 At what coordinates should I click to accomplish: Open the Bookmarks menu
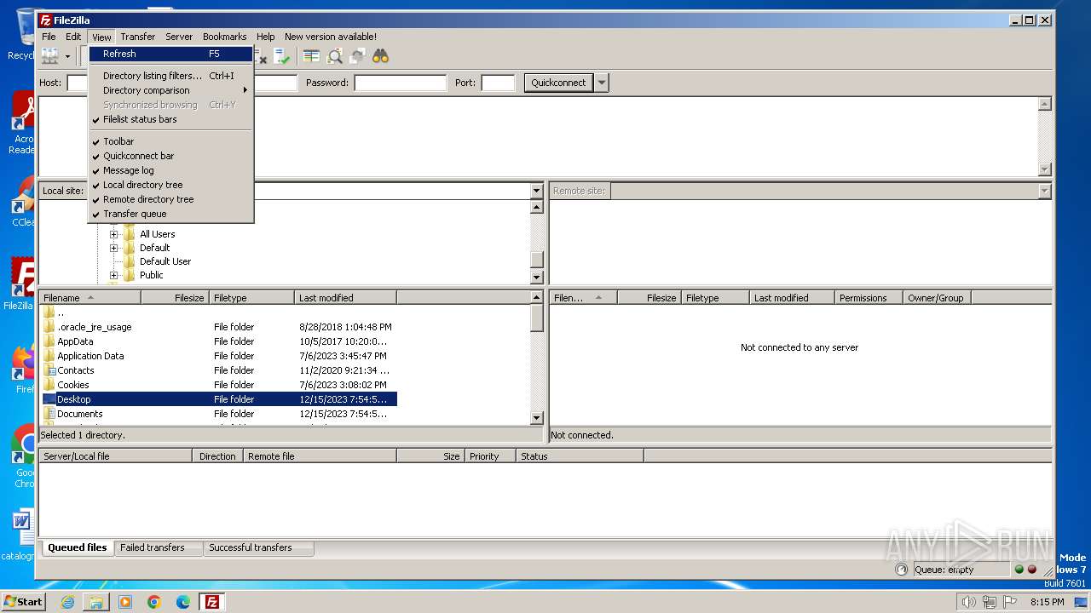pyautogui.click(x=224, y=37)
